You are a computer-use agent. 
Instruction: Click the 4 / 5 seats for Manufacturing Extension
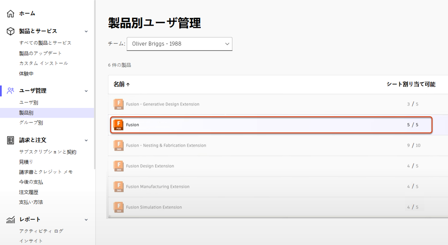click(x=413, y=187)
